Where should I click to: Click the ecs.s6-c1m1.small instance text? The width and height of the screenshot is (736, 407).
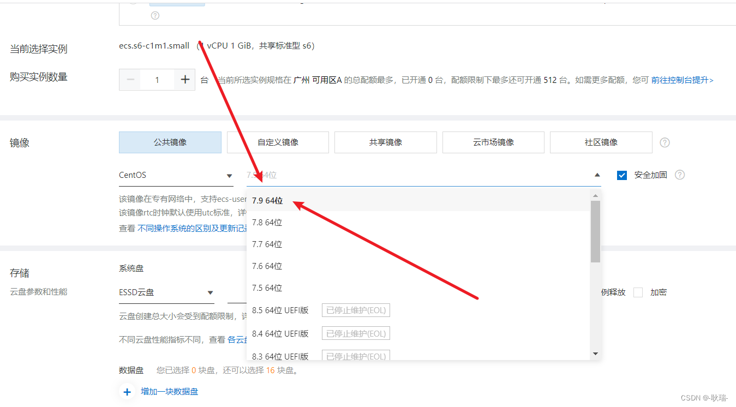tap(154, 46)
